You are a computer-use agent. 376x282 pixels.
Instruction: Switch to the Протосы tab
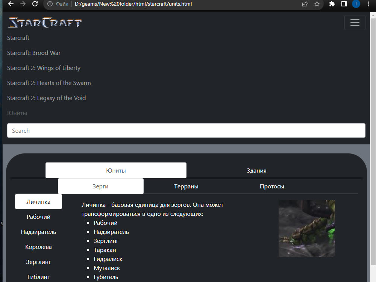(x=272, y=186)
